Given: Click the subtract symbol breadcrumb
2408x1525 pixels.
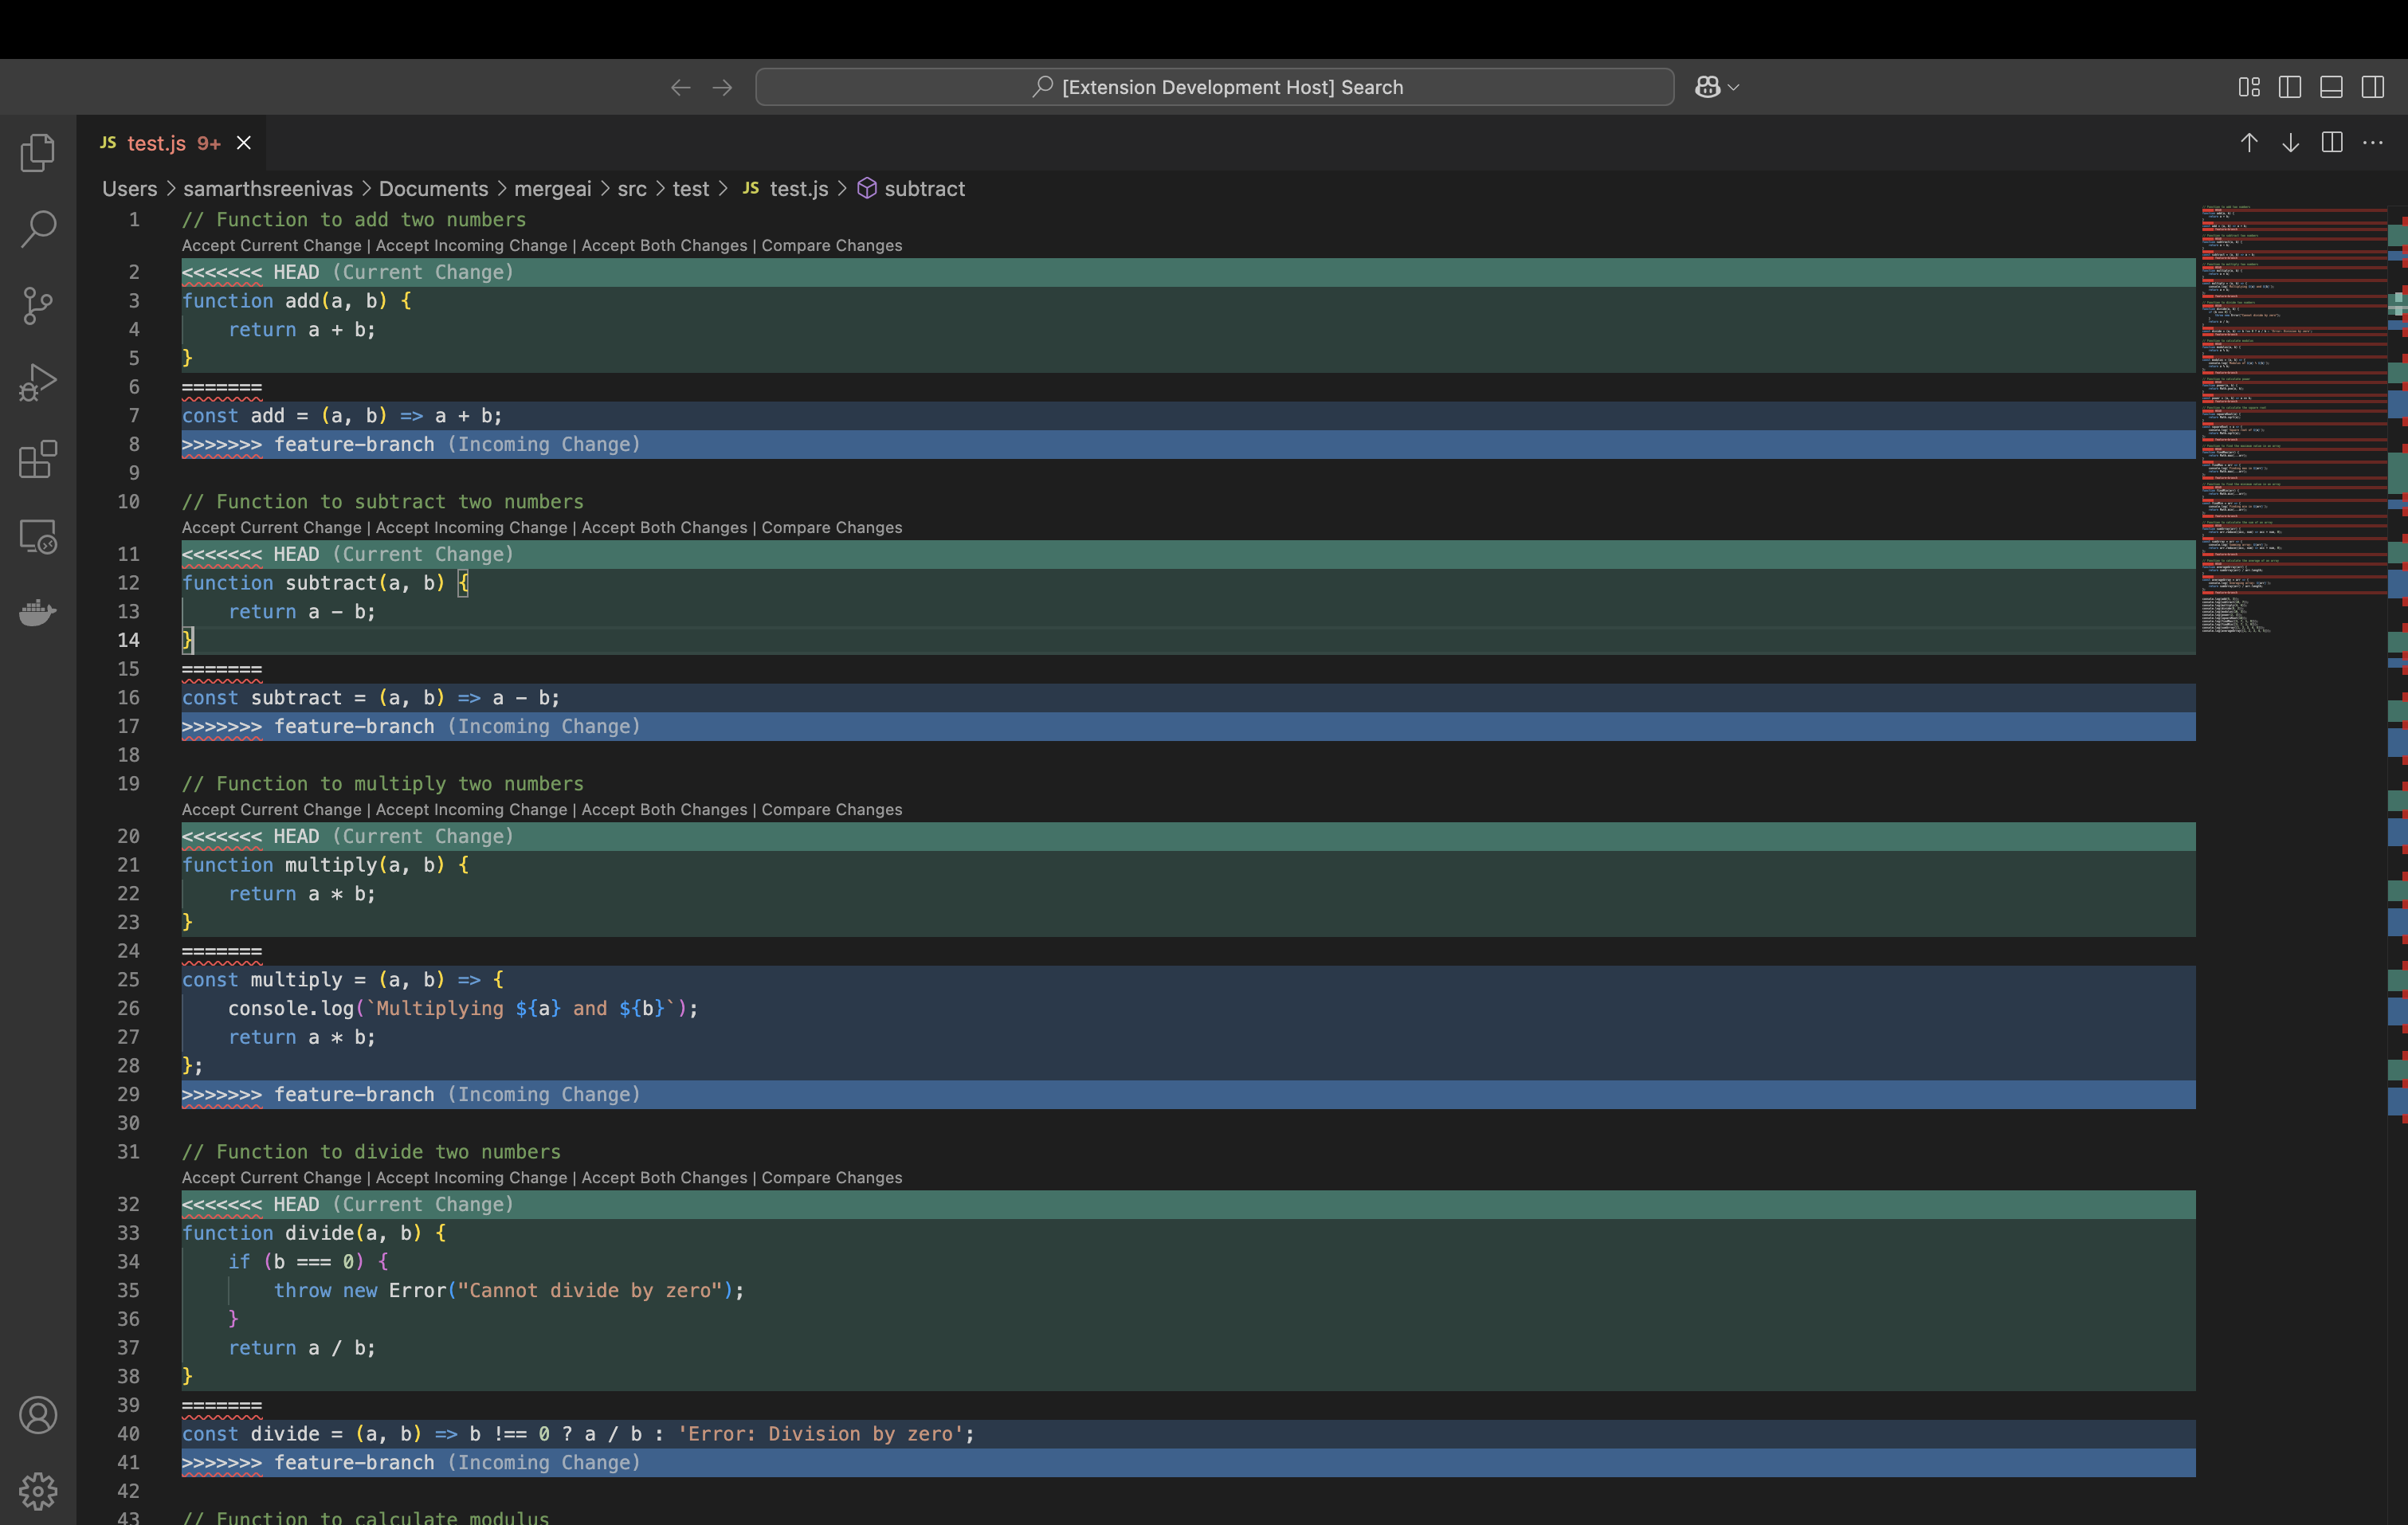Looking at the screenshot, I should pyautogui.click(x=924, y=189).
